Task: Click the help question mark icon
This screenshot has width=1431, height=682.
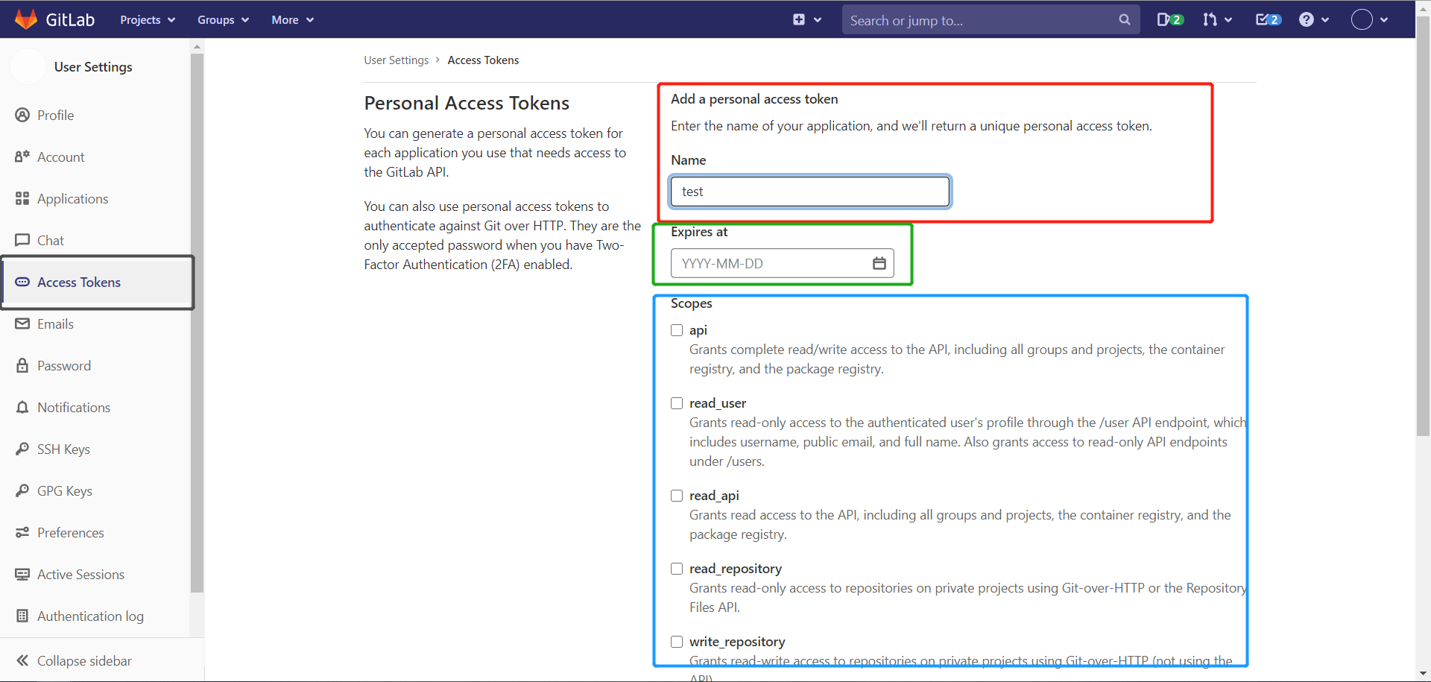Action: [1307, 20]
